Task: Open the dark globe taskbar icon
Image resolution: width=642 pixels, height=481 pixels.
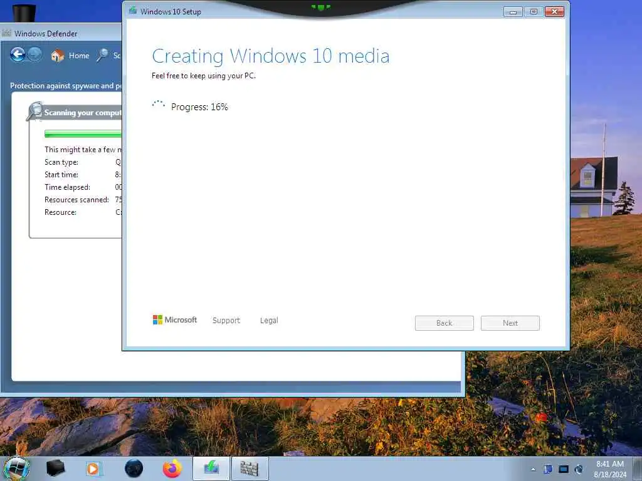Action: [134, 468]
